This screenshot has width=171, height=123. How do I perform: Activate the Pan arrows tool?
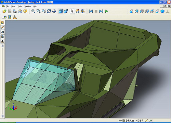click(x=54, y=11)
